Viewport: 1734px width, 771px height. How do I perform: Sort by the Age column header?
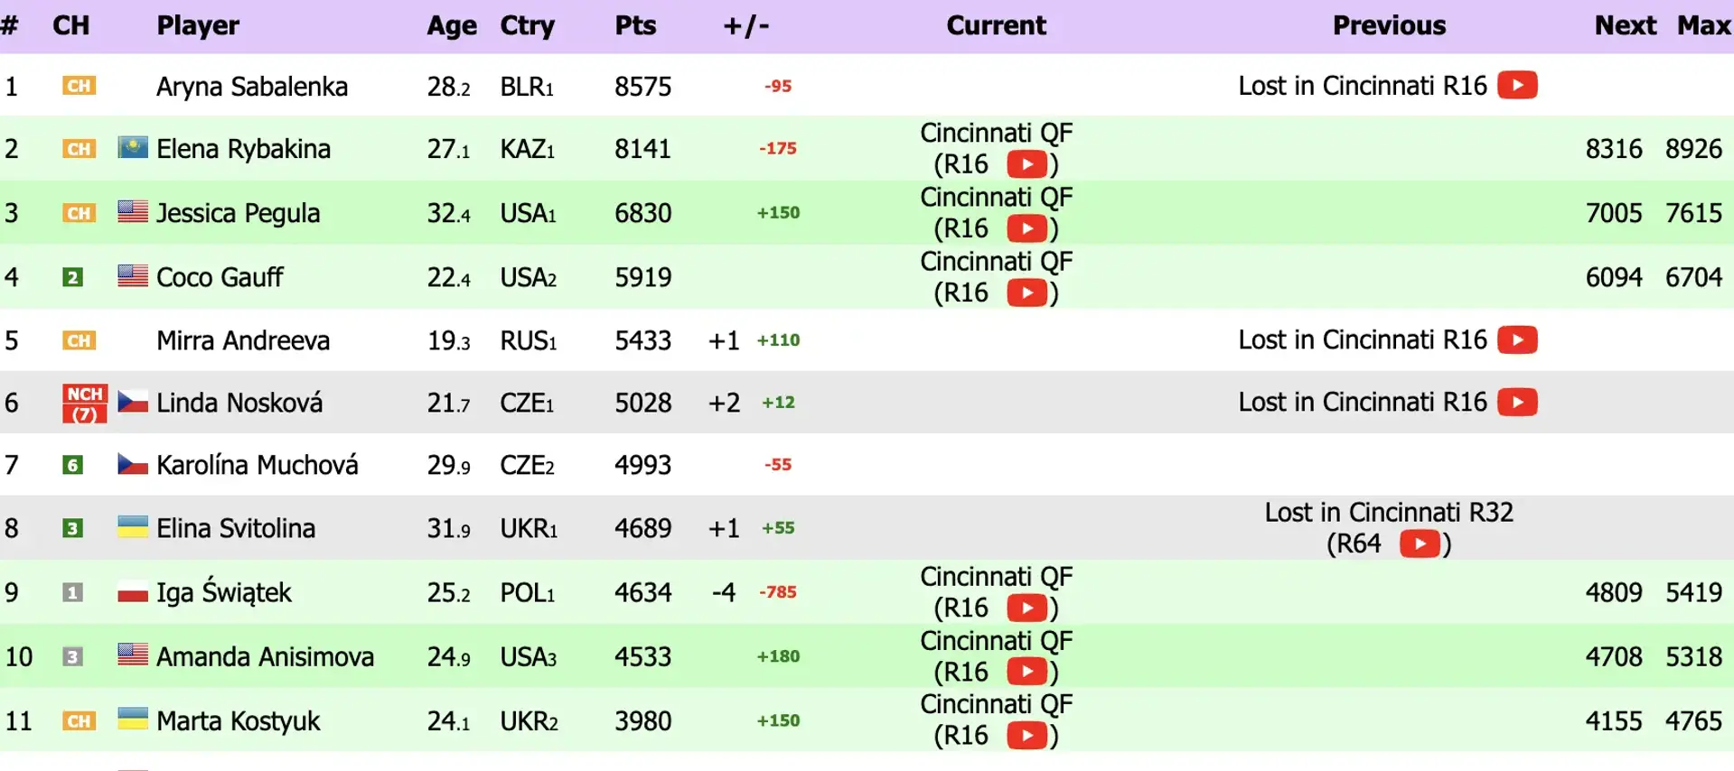point(452,26)
